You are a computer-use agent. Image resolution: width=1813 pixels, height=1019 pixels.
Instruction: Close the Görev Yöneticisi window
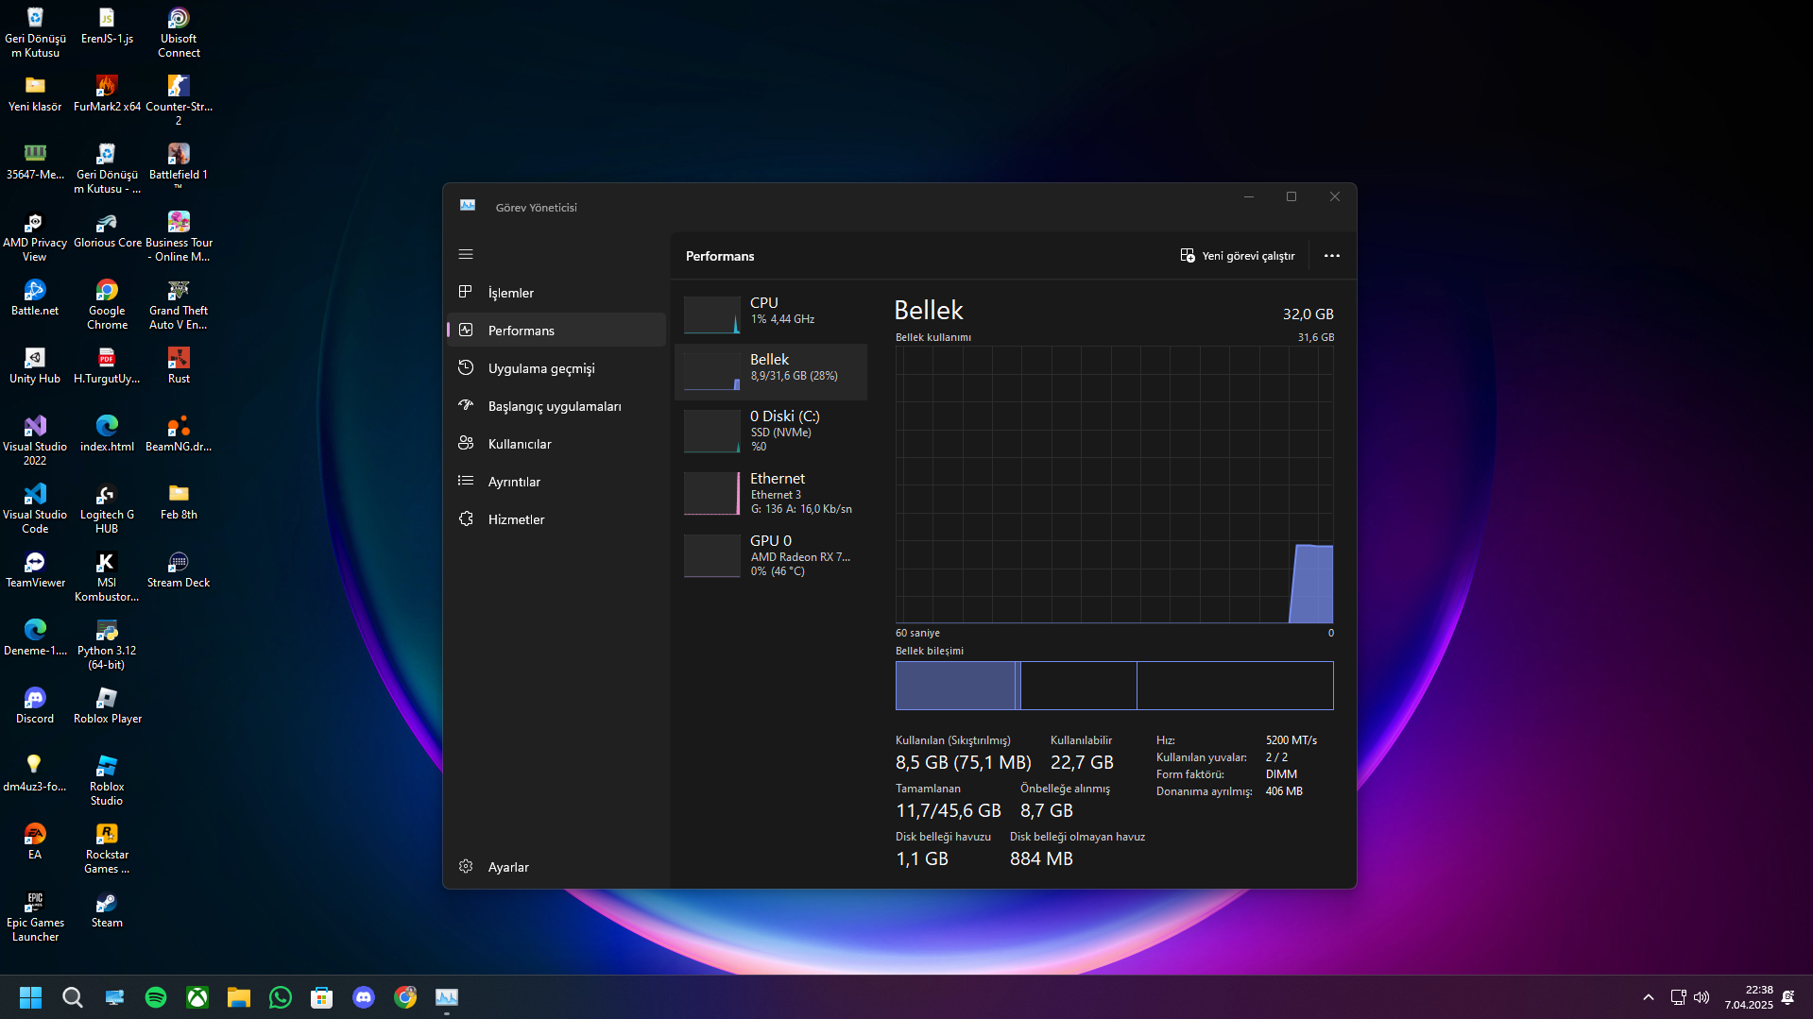coord(1335,197)
